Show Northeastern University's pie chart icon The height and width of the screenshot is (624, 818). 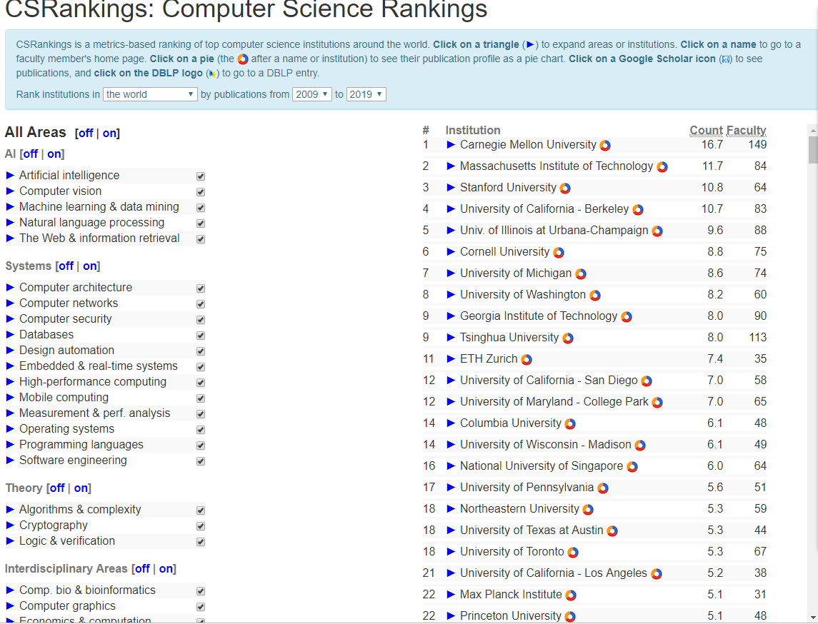[588, 509]
